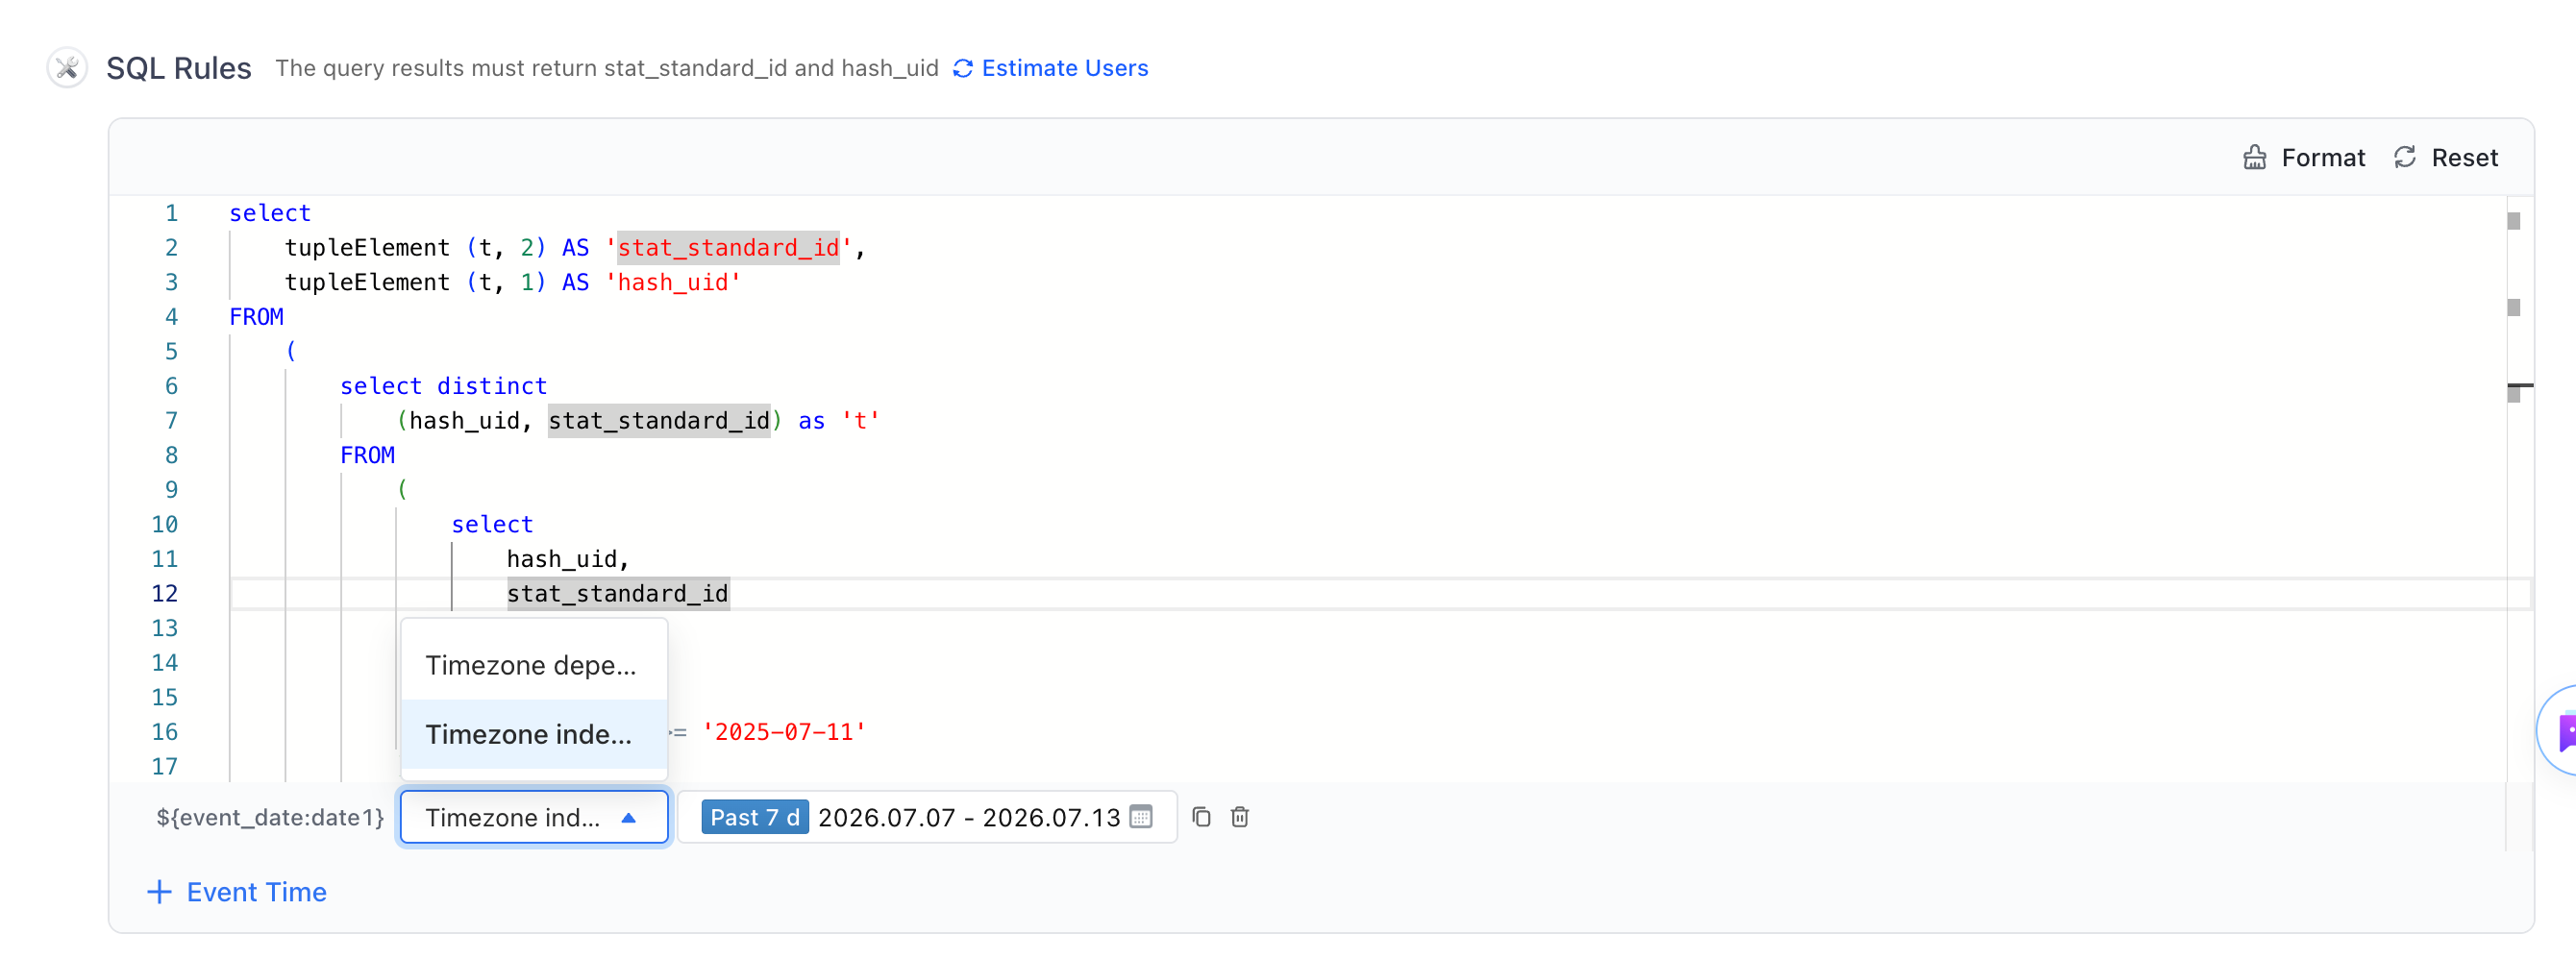
Task: Copy the event_date parameter row
Action: (1201, 816)
